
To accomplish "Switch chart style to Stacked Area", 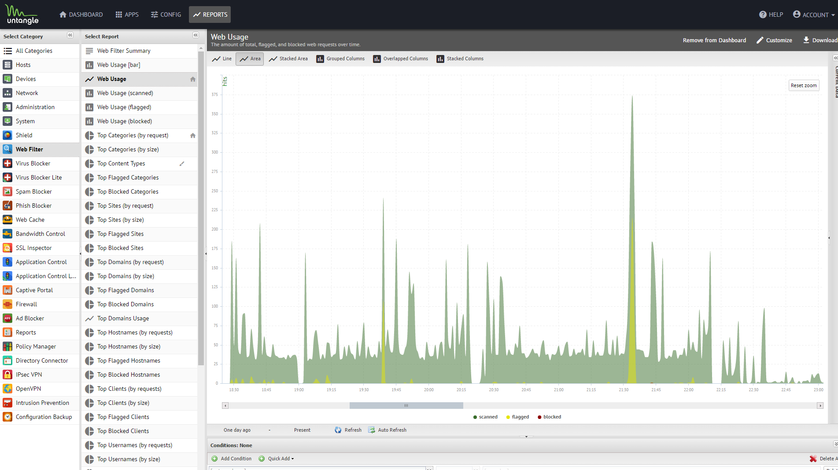I will click(x=288, y=59).
